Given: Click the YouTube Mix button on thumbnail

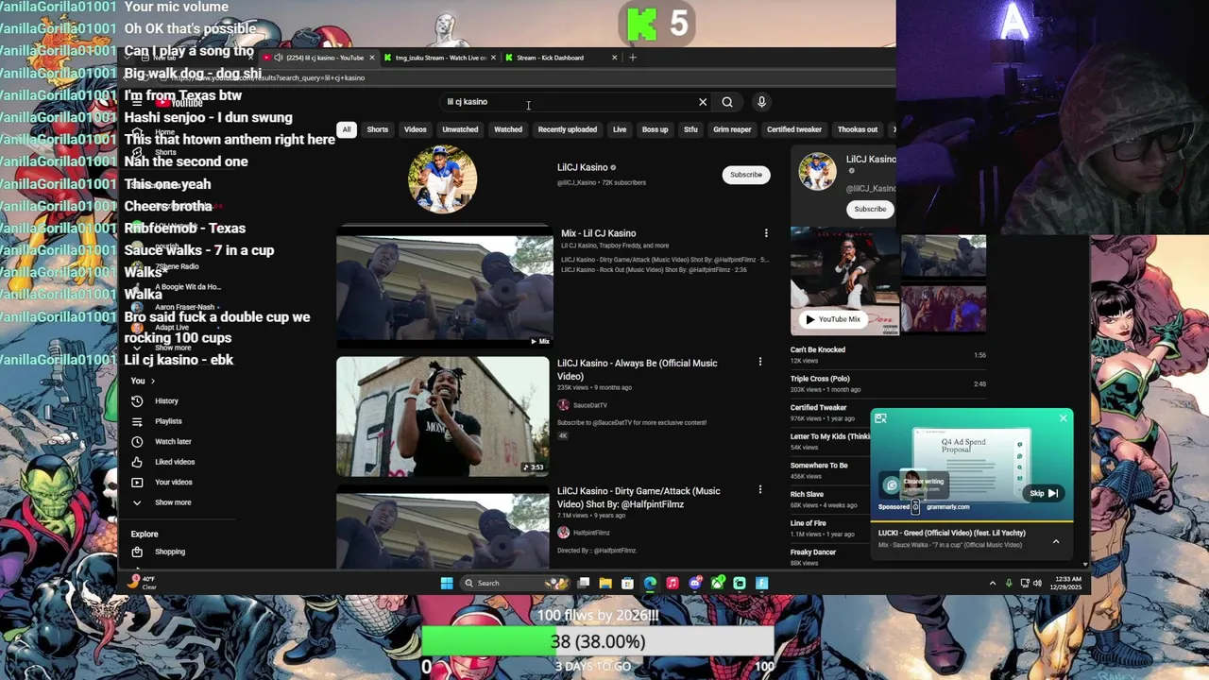Looking at the screenshot, I should 833,319.
